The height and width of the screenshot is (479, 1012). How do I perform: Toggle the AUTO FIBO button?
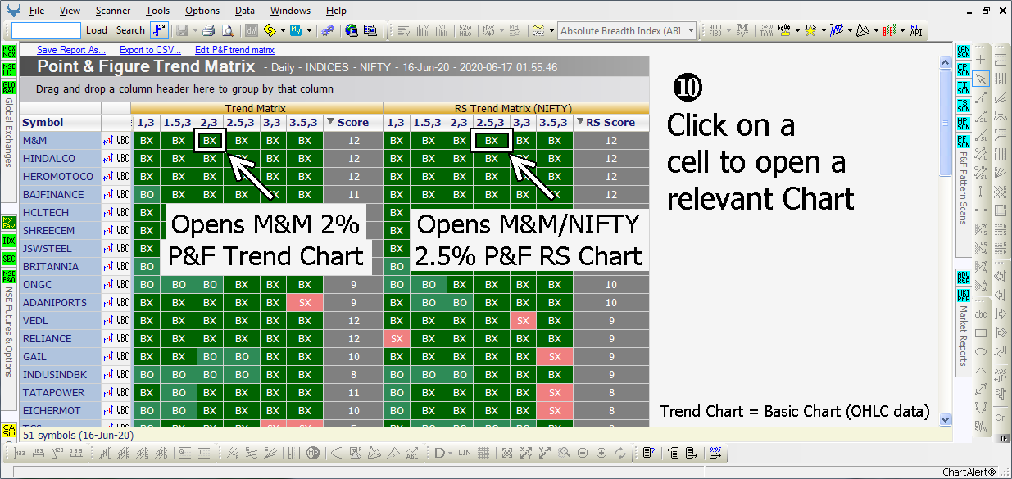(x=716, y=30)
